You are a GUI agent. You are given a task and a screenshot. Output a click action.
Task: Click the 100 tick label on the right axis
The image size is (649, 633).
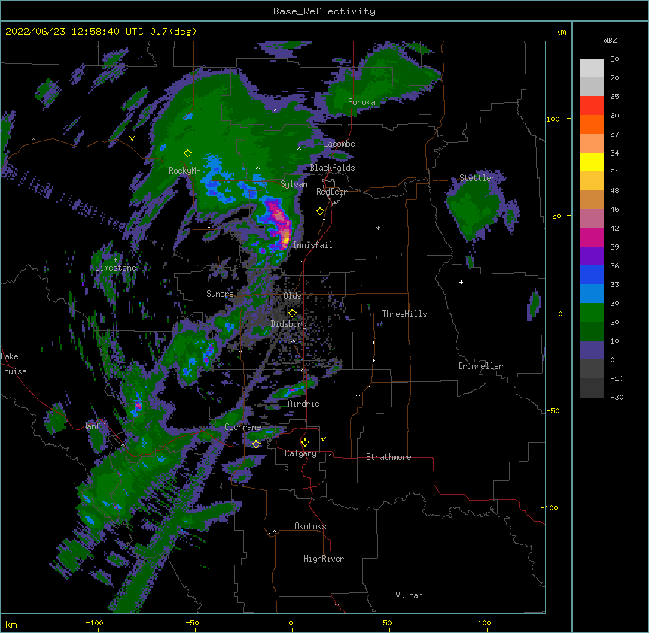coord(553,119)
